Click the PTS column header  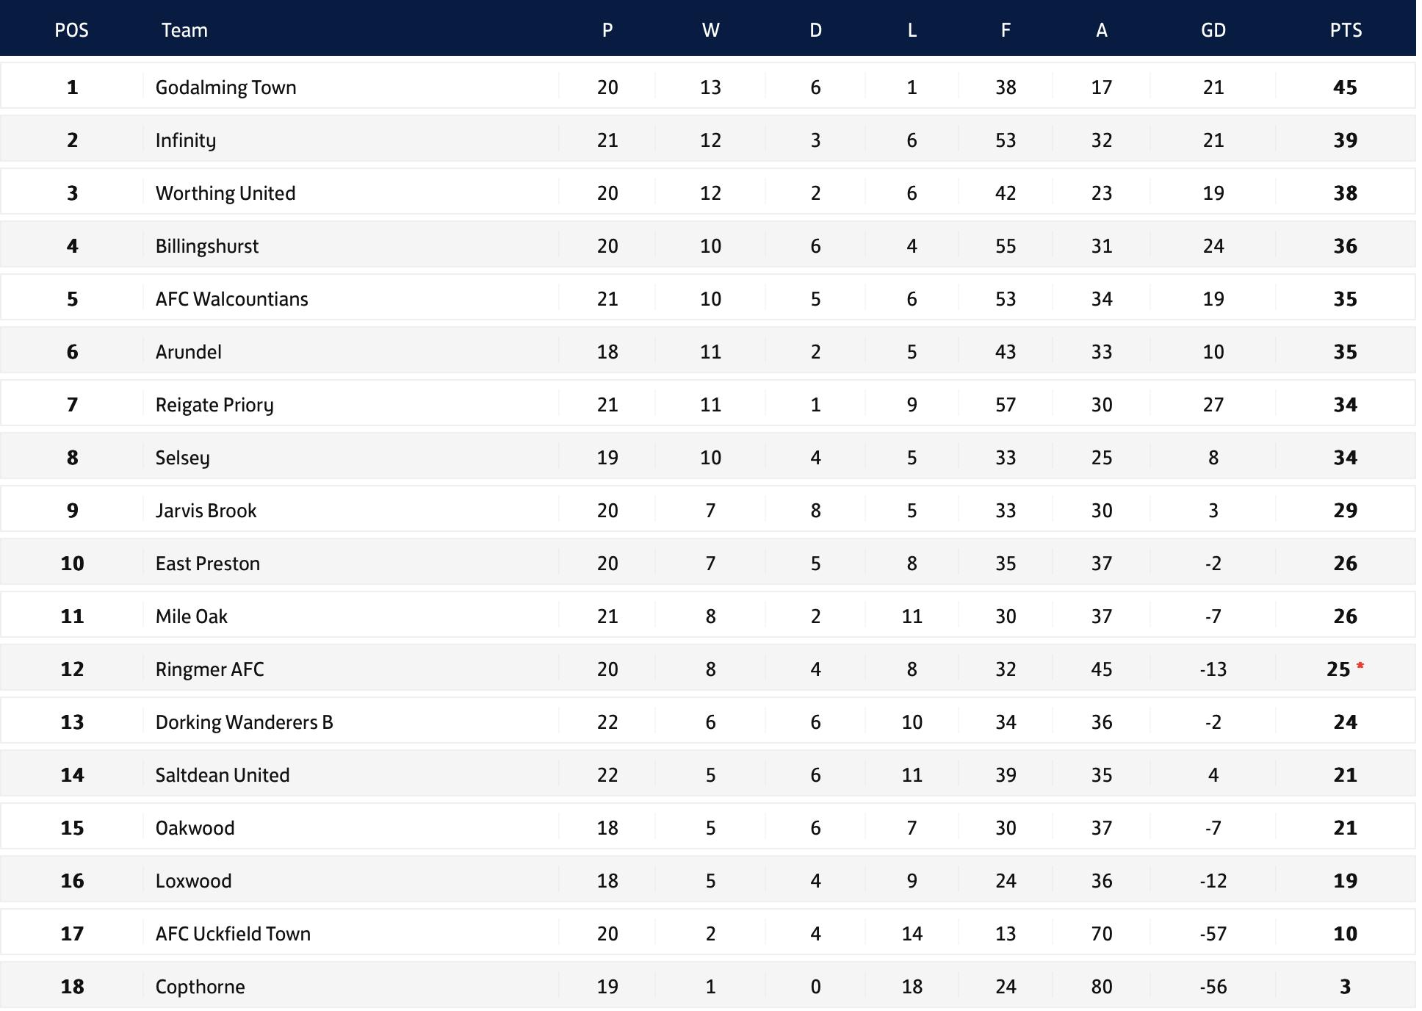(1346, 30)
